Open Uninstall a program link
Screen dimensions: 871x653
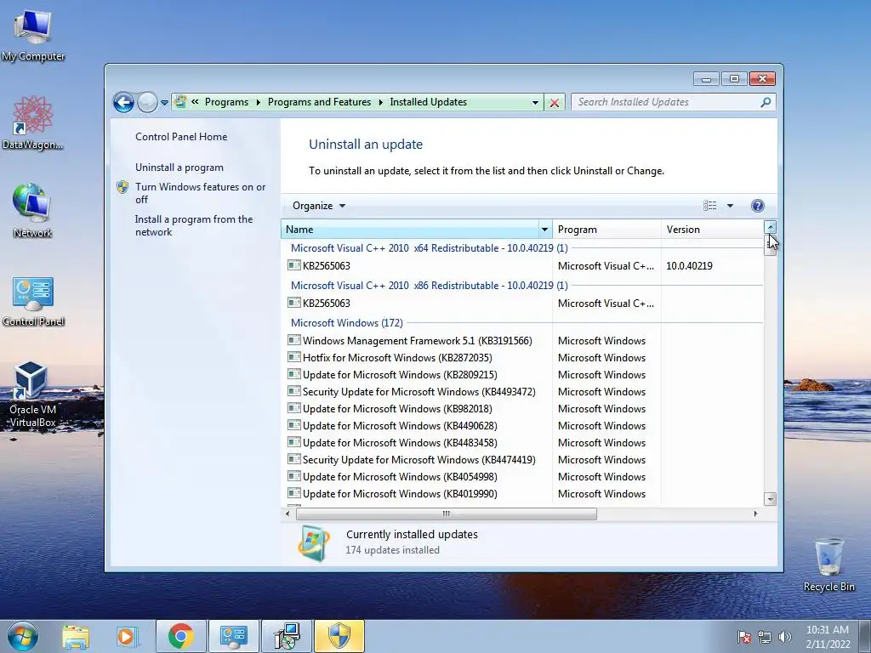click(179, 168)
